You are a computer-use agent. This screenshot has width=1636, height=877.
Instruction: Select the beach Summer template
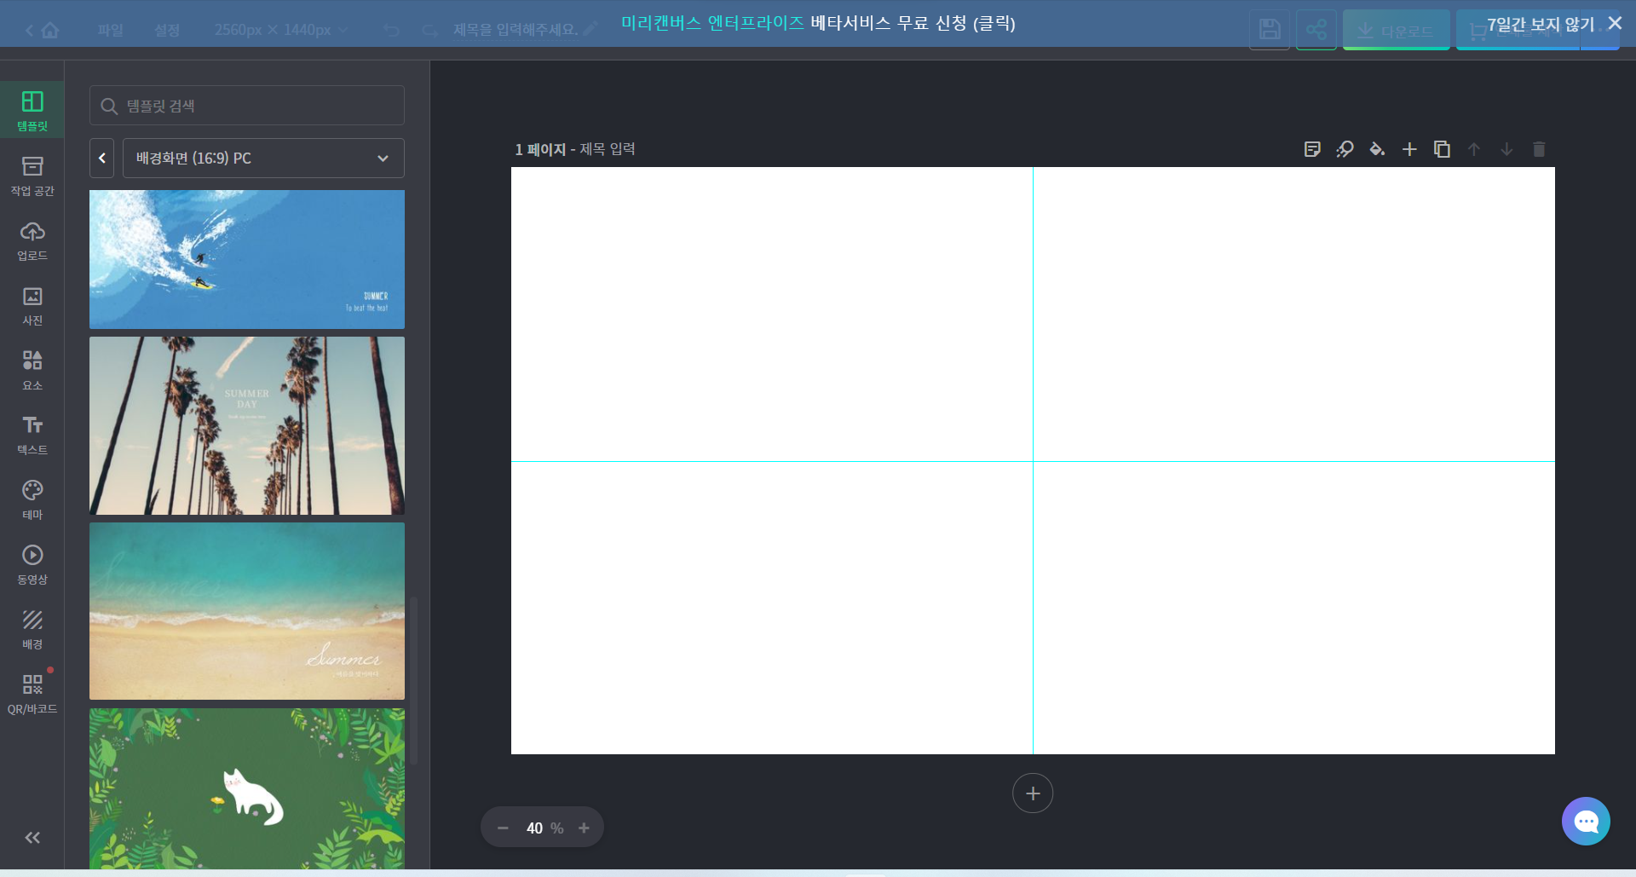[247, 611]
